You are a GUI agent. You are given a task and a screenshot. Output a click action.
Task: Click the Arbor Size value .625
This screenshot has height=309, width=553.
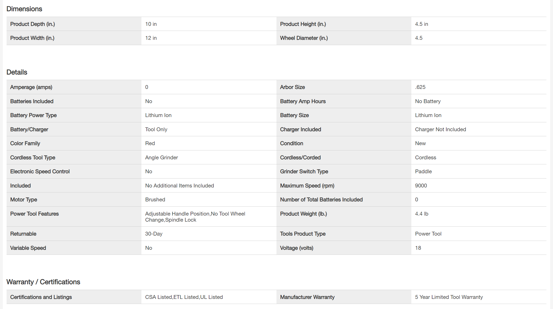coord(420,87)
